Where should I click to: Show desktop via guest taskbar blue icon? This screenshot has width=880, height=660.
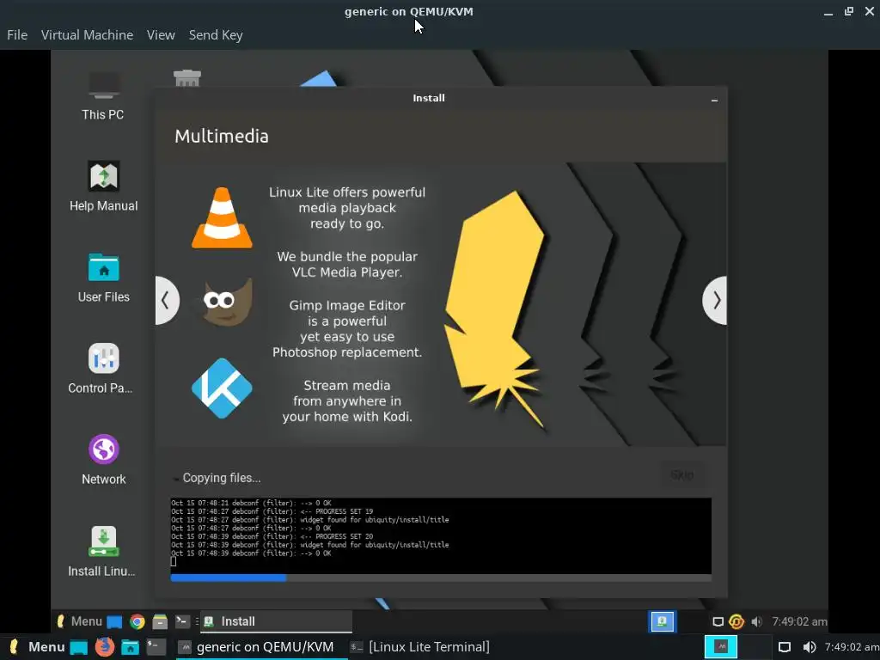[114, 622]
